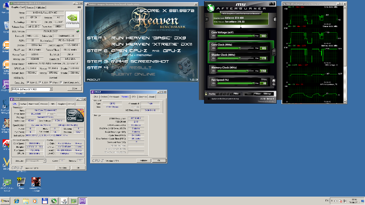Adjust the Shader Clock slider handle

tap(239, 58)
